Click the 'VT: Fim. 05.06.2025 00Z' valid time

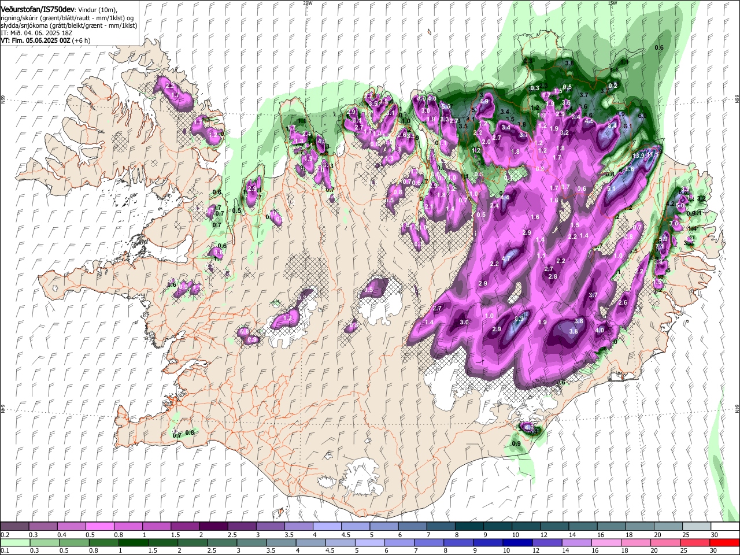click(36, 41)
